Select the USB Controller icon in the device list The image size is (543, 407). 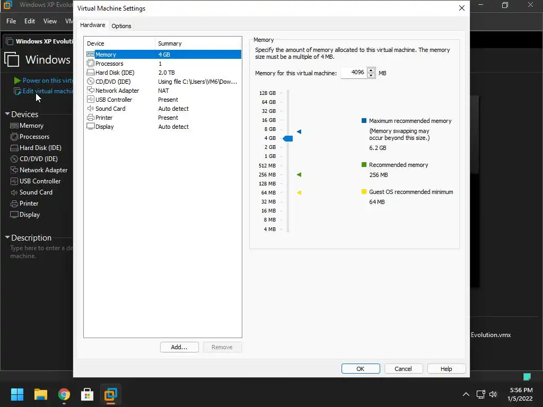coord(90,99)
